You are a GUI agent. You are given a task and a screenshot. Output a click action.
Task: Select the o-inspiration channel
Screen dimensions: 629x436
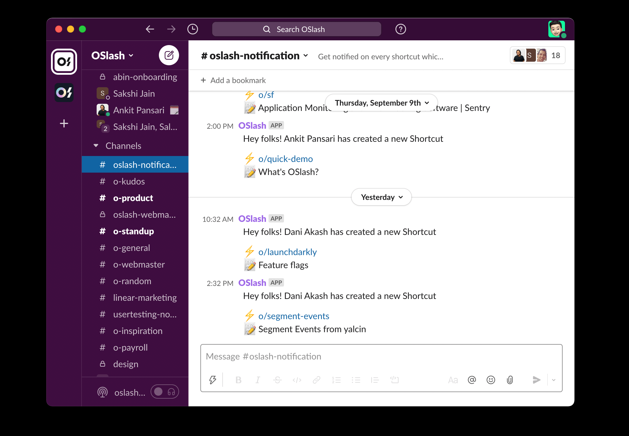pos(135,331)
